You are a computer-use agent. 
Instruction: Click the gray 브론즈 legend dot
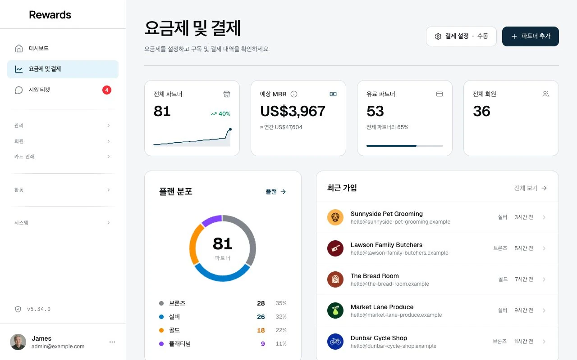161,303
